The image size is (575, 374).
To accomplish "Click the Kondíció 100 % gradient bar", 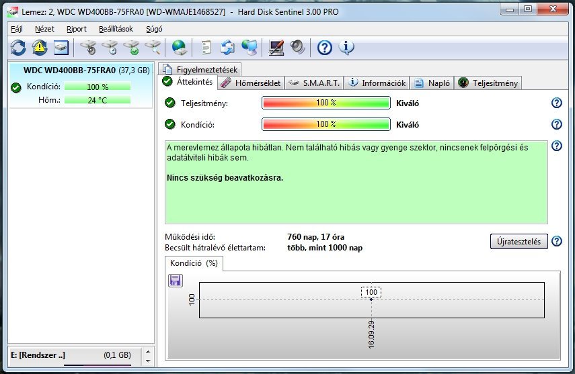I will point(326,124).
